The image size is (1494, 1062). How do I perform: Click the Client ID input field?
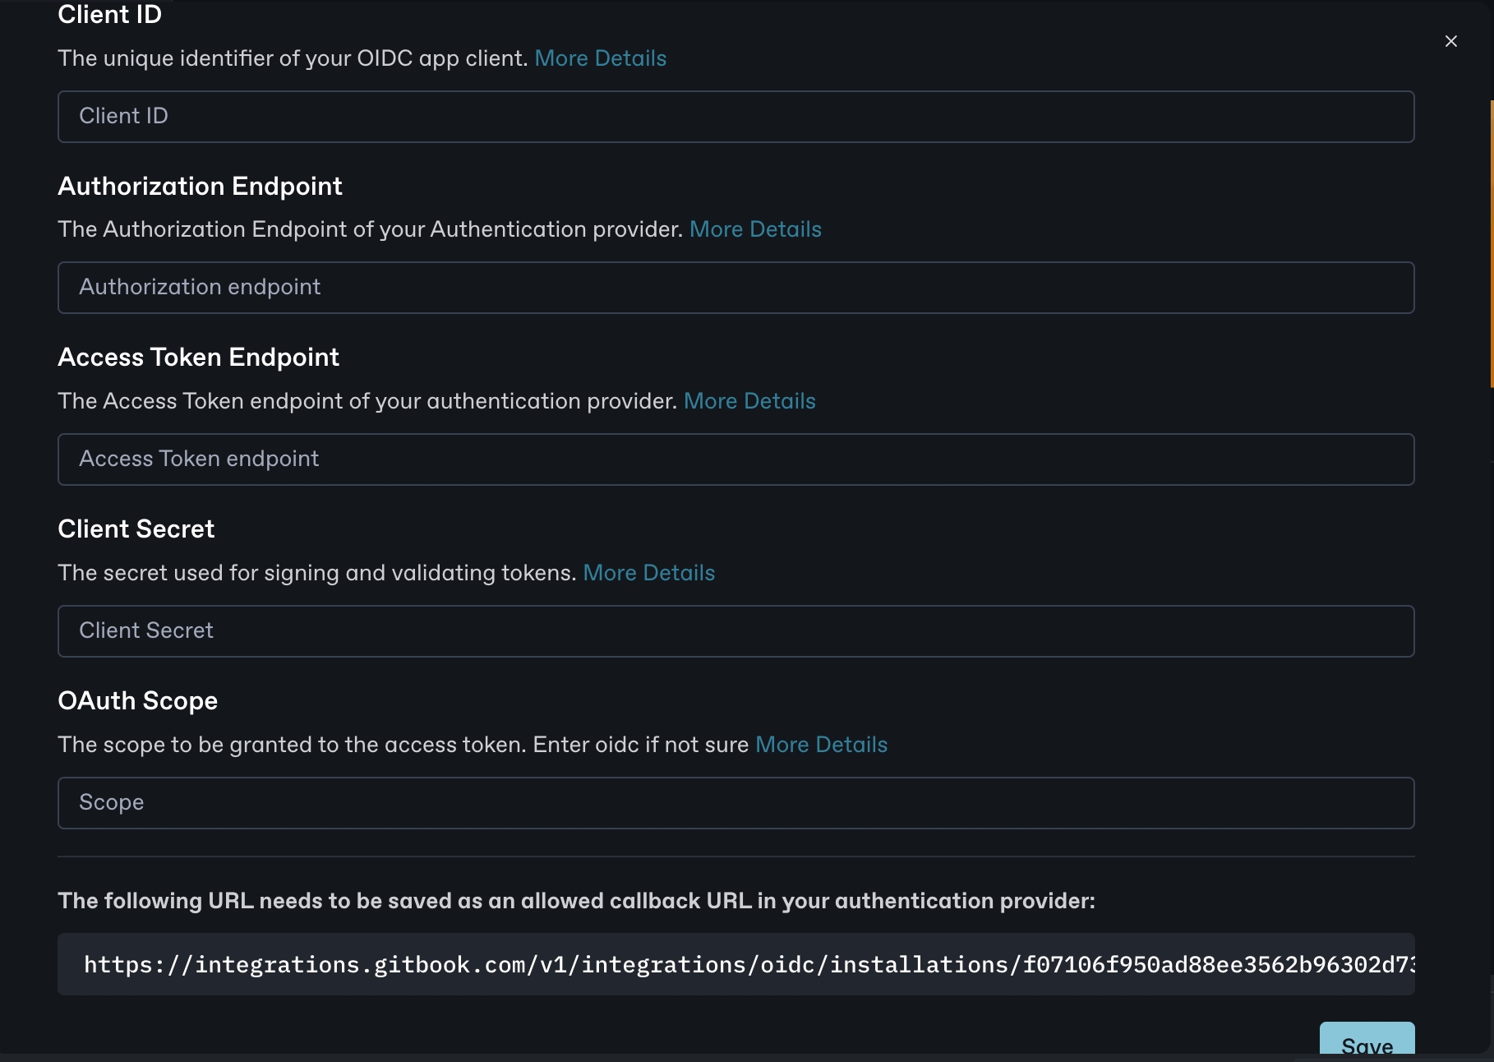coord(735,117)
